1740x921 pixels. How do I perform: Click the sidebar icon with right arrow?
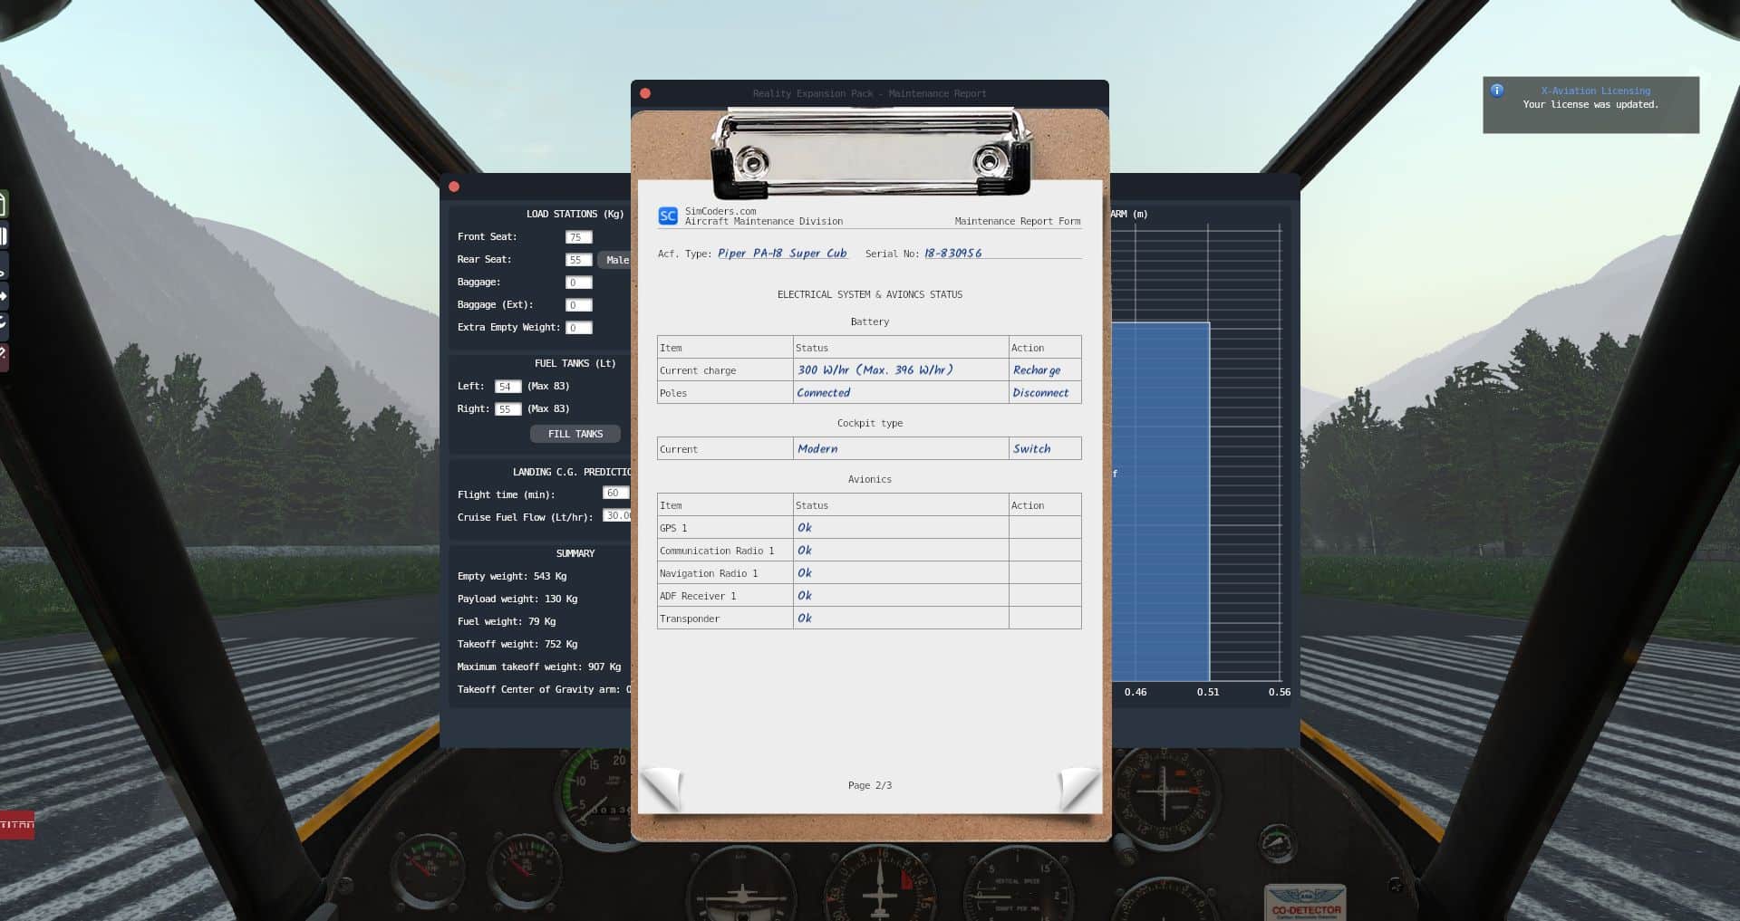point(3,296)
